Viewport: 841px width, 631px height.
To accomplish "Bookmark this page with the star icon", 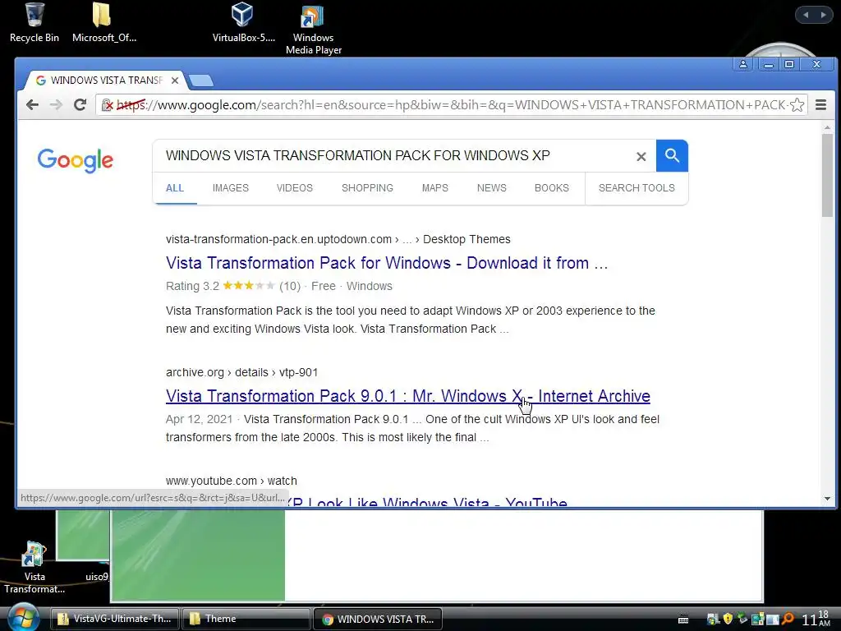I will click(797, 104).
